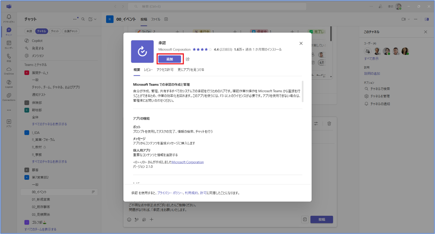Switch to the 概要 tab
Screen dimensions: 435x234
pyautogui.click(x=137, y=70)
